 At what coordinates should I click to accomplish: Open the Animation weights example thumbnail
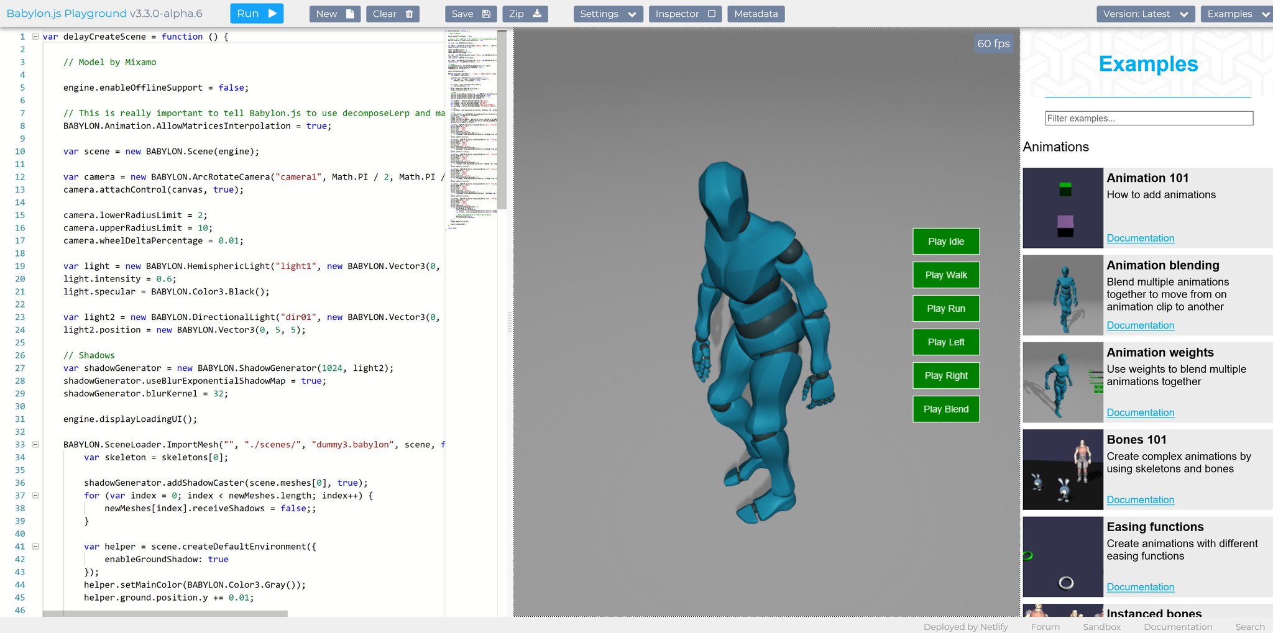pos(1063,383)
